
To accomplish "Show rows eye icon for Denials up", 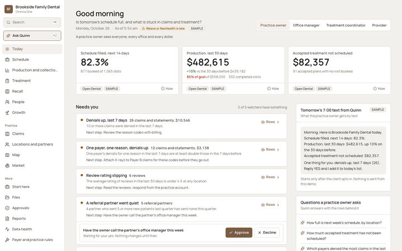I will 263,122.
